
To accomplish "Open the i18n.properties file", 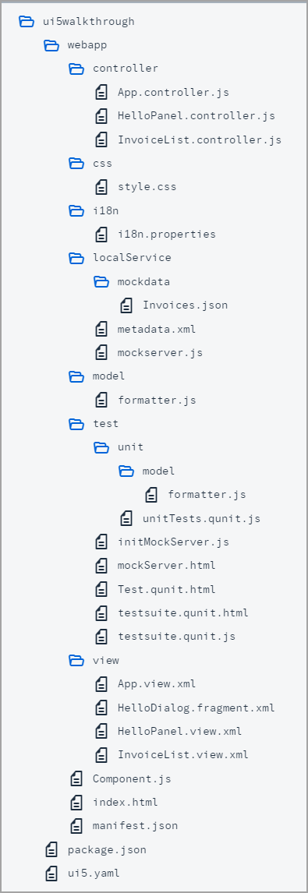I will click(167, 234).
